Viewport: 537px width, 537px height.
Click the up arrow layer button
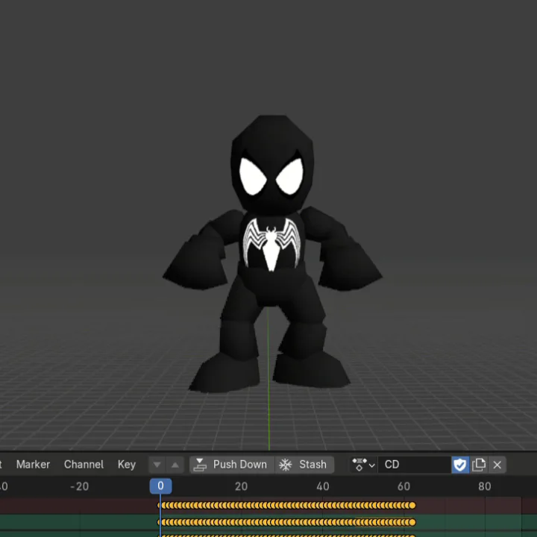pyautogui.click(x=175, y=465)
